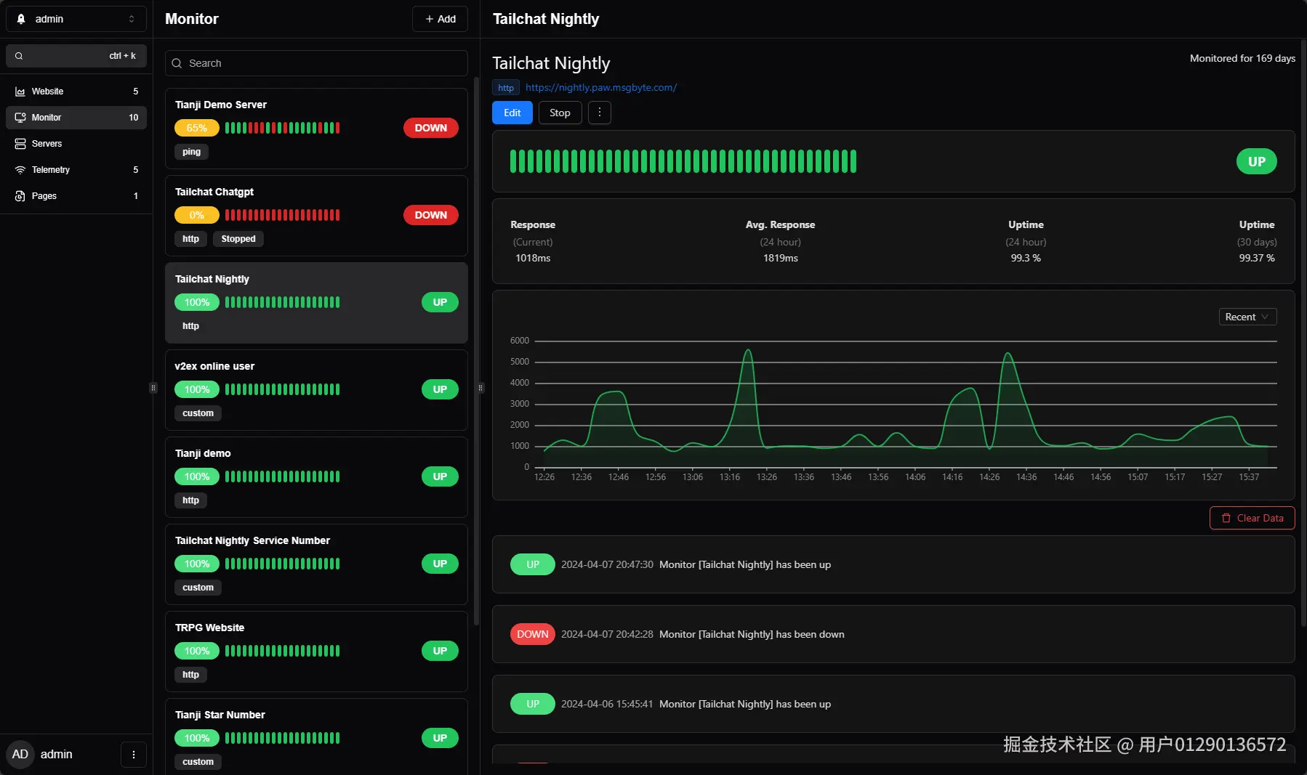Open the Tailchat Nightly Service Number monitor
Screen dimensions: 1307x775
click(316, 564)
